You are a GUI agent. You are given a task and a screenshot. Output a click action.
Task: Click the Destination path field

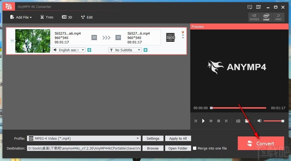point(84,148)
